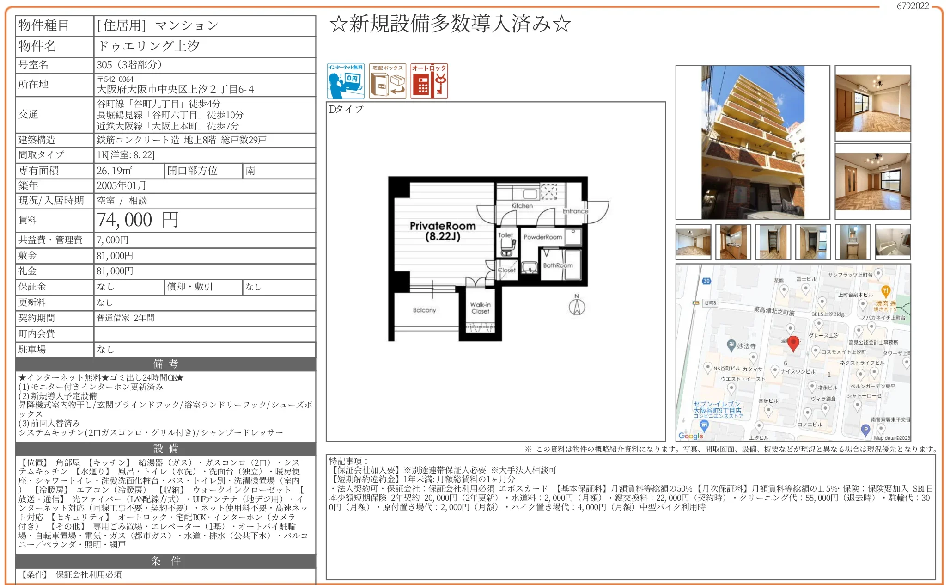Click the route 30 road sign on the map
Viewport: 950px width, 585px height.
pos(706,281)
